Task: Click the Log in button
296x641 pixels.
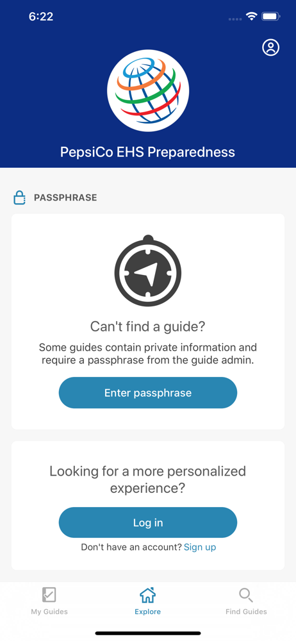Action: (x=148, y=522)
